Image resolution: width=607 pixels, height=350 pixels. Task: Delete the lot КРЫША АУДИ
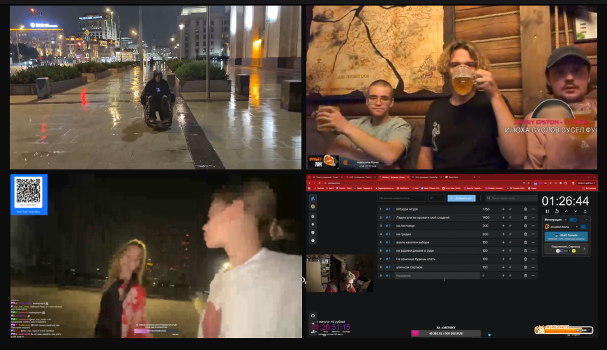click(525, 209)
